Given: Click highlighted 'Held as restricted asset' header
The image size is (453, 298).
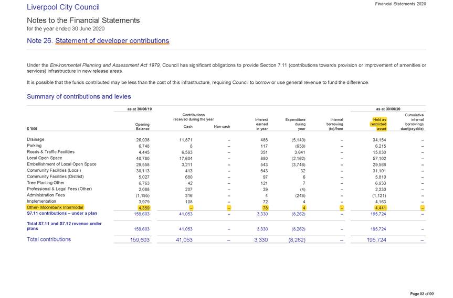Looking at the screenshot, I should (x=378, y=124).
